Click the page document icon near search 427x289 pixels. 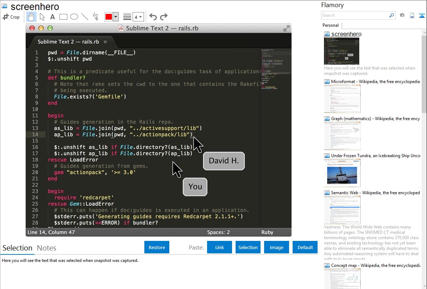coord(412,15)
